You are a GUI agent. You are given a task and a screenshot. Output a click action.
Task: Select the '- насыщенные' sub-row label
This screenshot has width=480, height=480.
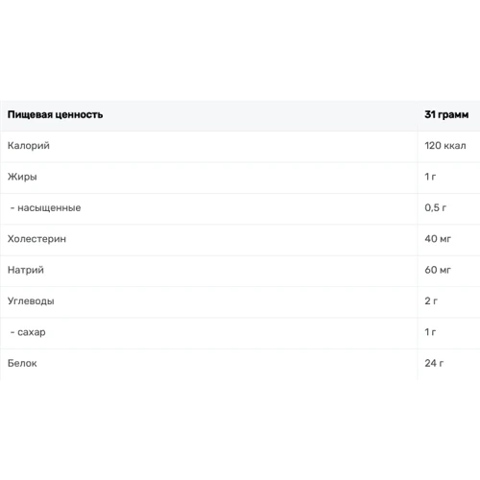(45, 207)
